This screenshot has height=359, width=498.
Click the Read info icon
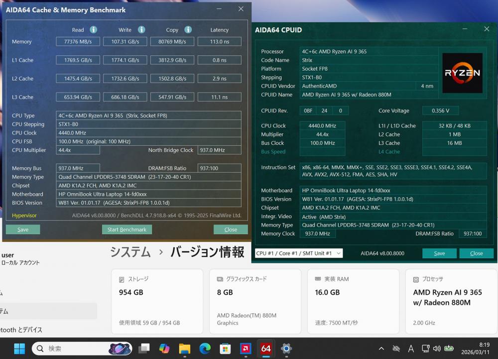(x=93, y=30)
